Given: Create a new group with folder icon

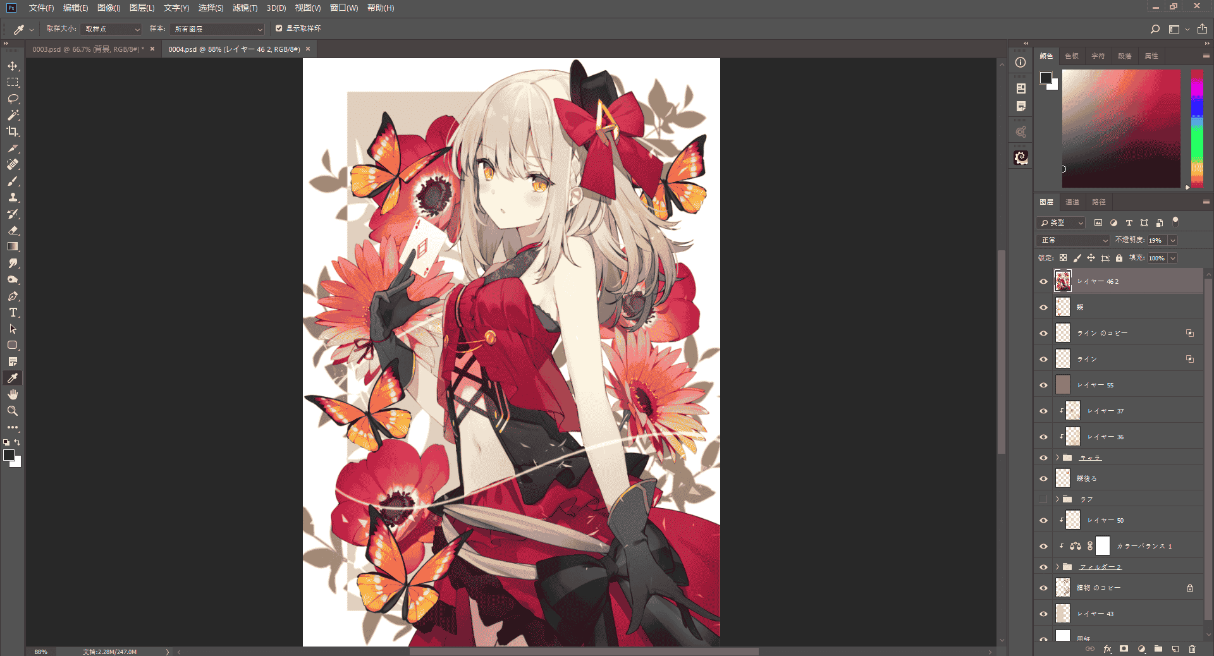Looking at the screenshot, I should tap(1158, 649).
